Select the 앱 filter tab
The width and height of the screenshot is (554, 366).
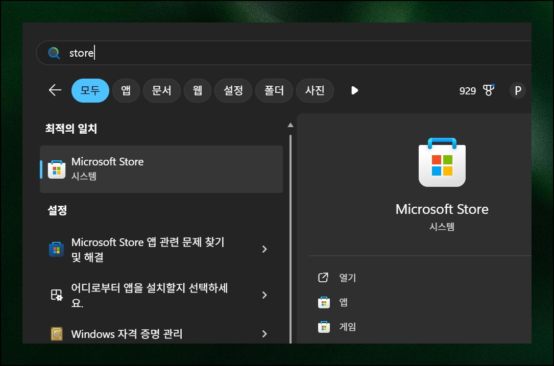click(x=126, y=90)
